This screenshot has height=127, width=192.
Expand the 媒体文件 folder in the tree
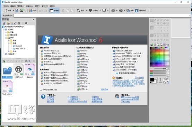click(x=6, y=35)
